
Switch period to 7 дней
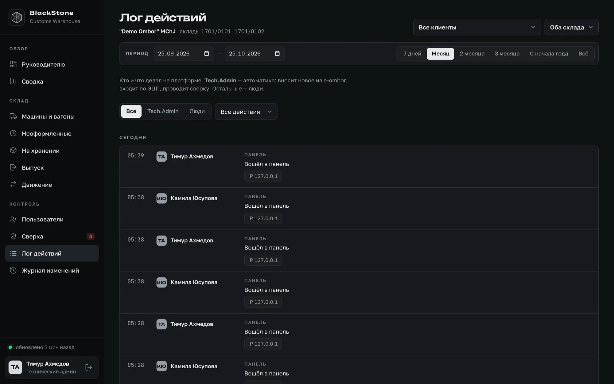412,54
